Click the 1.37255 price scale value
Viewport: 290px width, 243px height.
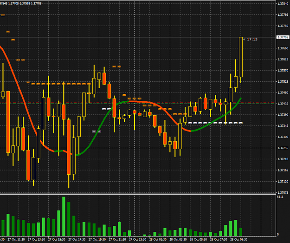[283, 148]
